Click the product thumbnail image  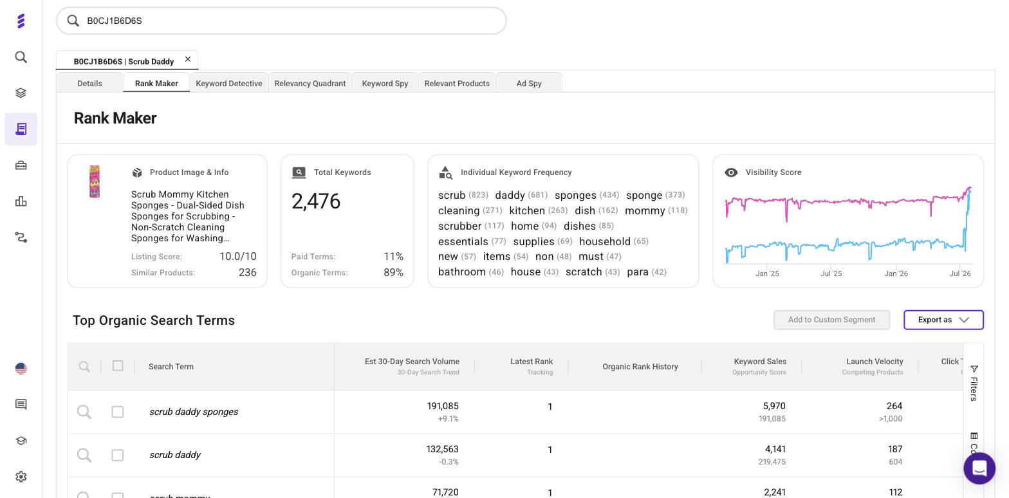[95, 181]
